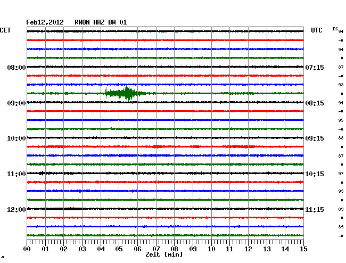Click the date label Feb12,2012
The image size is (346, 263).
(x=45, y=22)
